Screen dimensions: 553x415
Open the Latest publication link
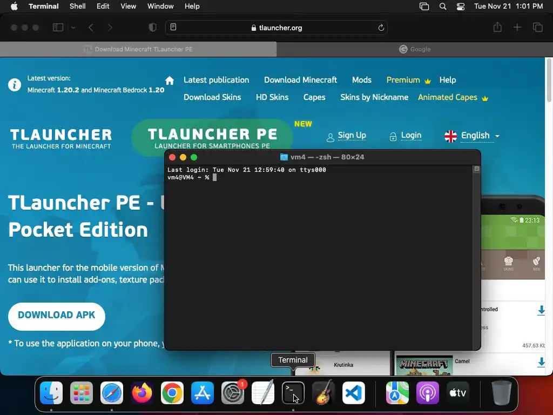pyautogui.click(x=216, y=80)
